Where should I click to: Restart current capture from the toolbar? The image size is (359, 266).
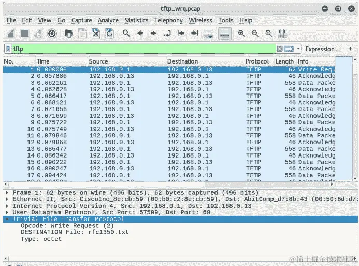pos(38,34)
